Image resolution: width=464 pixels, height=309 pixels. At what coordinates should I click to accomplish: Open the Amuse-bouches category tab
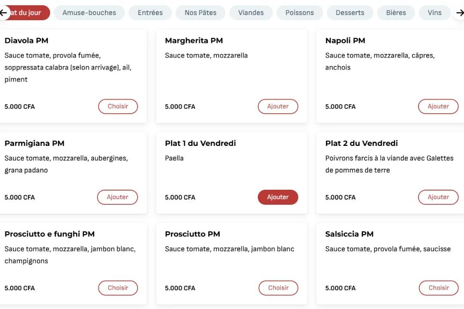click(89, 13)
